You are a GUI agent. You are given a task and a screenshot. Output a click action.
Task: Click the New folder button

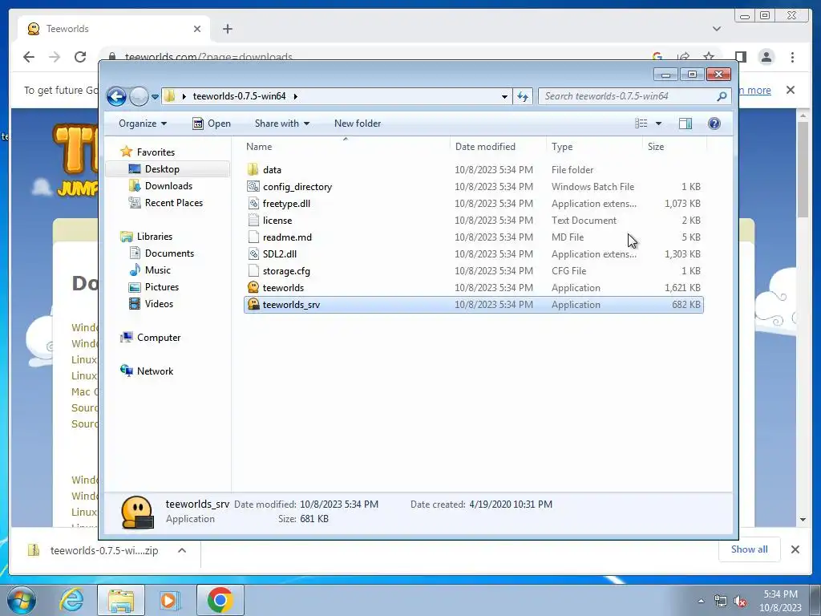[x=358, y=124]
